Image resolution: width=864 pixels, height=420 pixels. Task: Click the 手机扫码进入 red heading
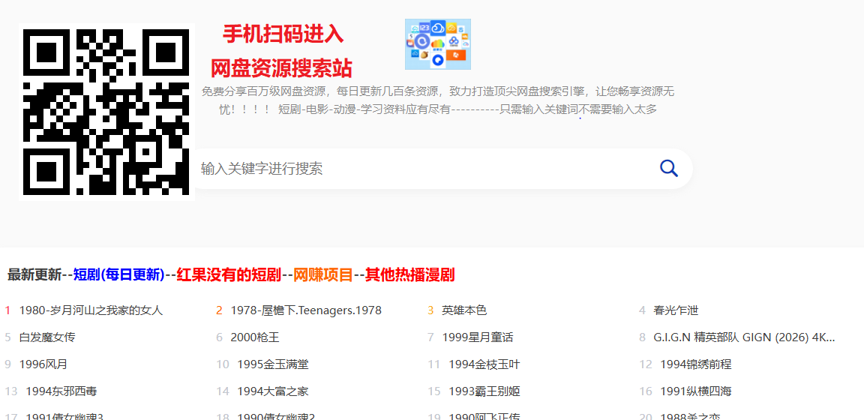click(x=283, y=34)
